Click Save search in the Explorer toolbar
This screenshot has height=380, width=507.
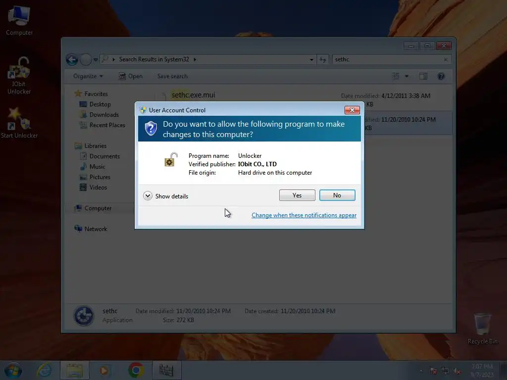click(172, 76)
